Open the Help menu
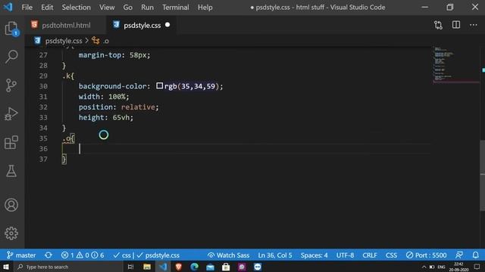This screenshot has height=272, width=485. (x=205, y=7)
